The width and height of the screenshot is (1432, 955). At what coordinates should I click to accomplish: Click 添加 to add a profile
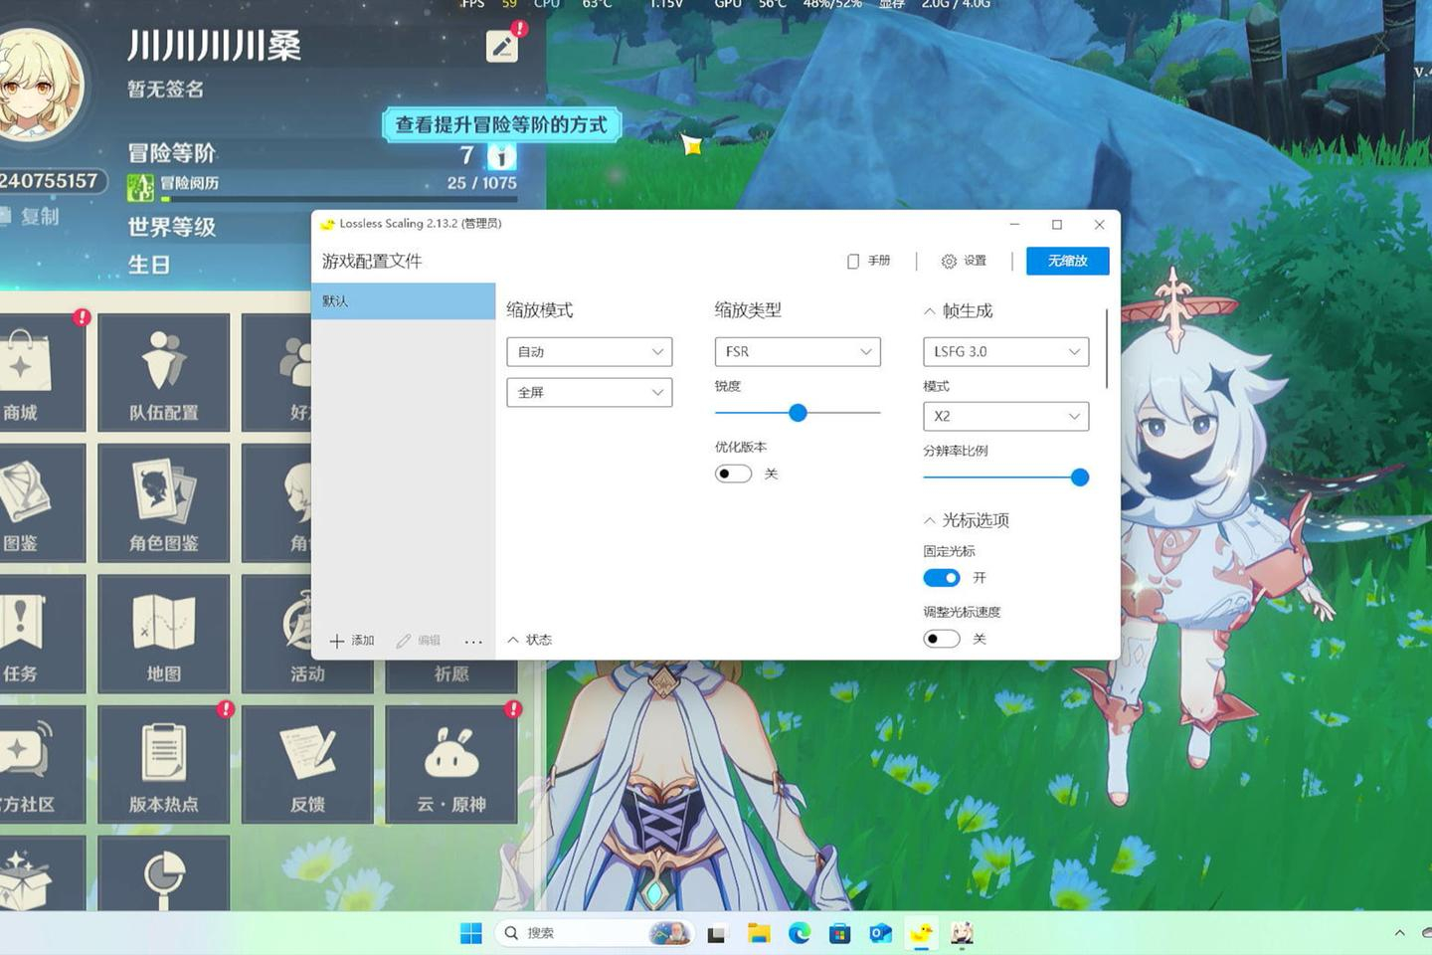pyautogui.click(x=352, y=641)
